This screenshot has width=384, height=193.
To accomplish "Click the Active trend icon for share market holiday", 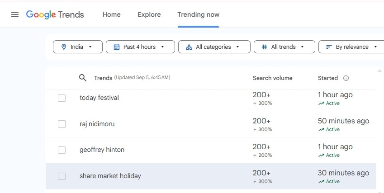I will 321,182.
